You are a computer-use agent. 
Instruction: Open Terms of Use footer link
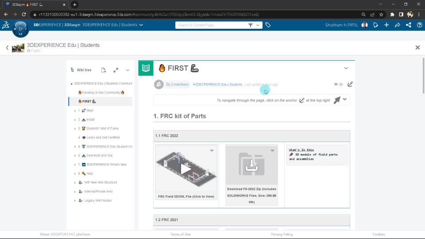click(x=180, y=234)
